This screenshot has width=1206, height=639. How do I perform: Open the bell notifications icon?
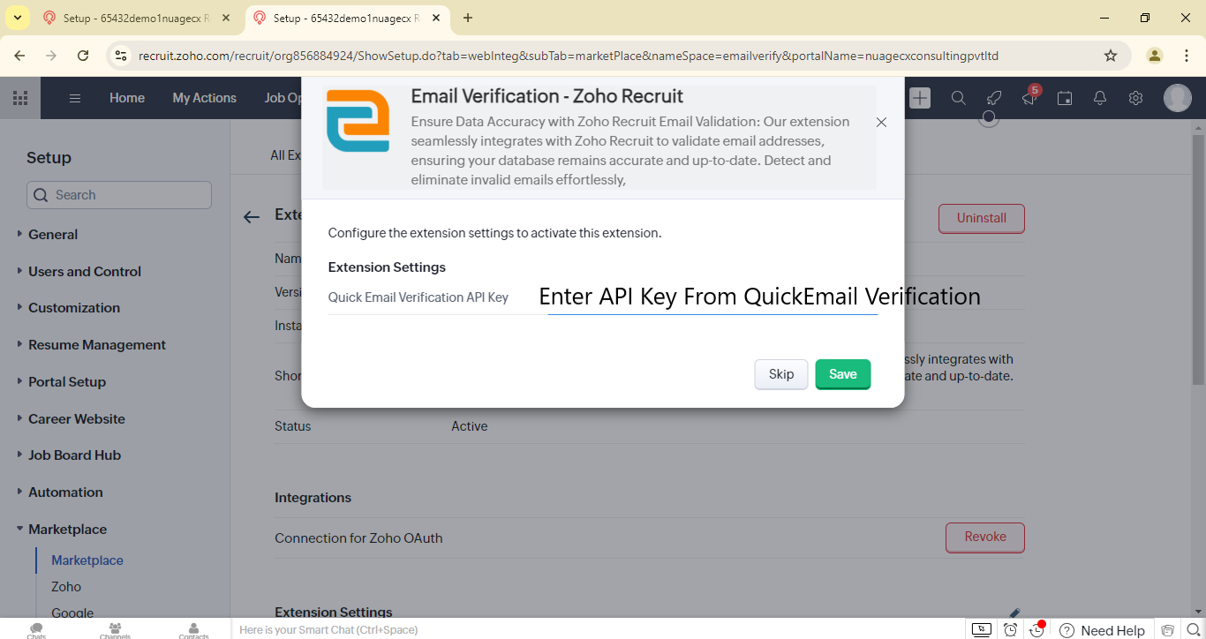(x=1100, y=98)
